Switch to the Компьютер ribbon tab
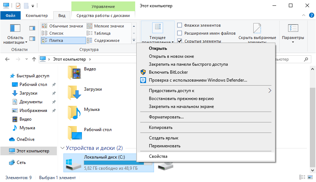Viewport: 316px width, 182px height. 37,16
